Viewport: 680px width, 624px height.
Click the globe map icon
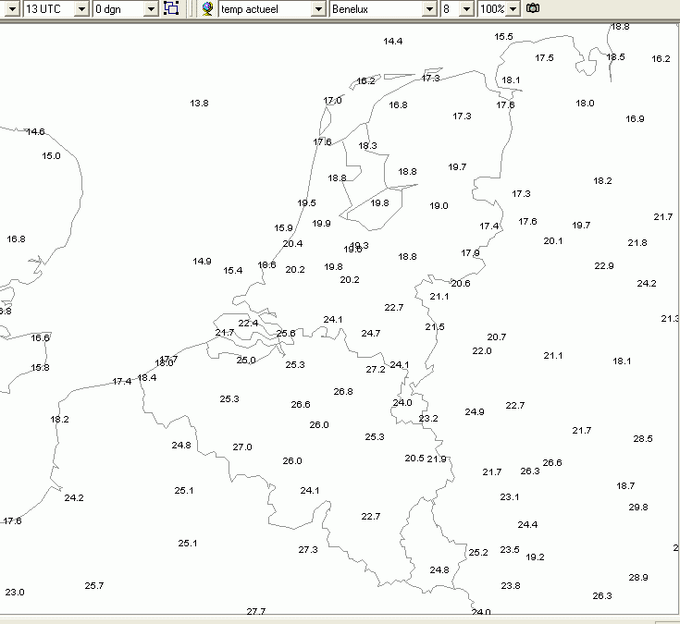[208, 8]
